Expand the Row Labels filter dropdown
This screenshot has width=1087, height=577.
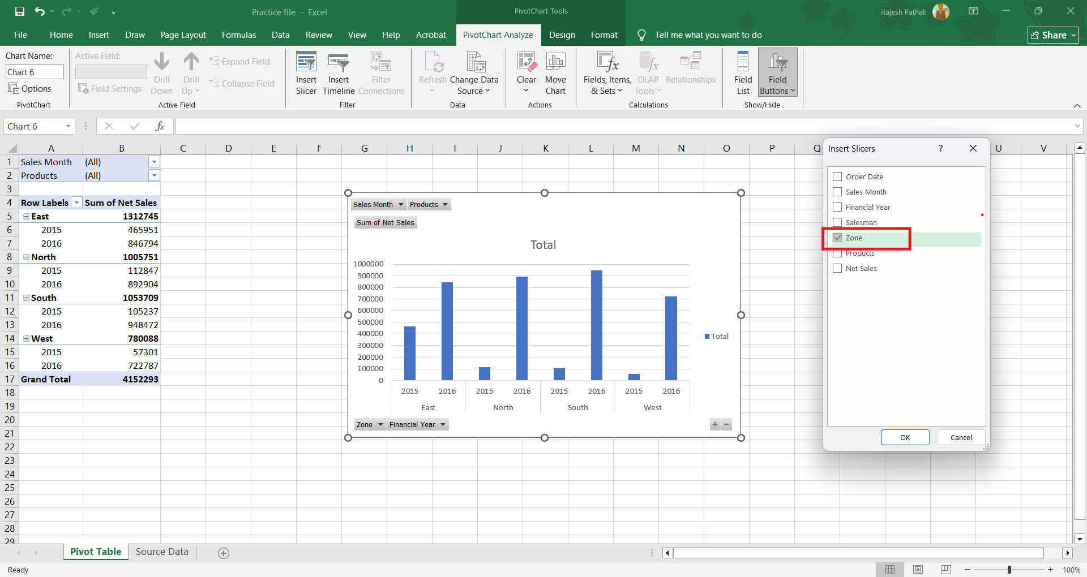(76, 203)
